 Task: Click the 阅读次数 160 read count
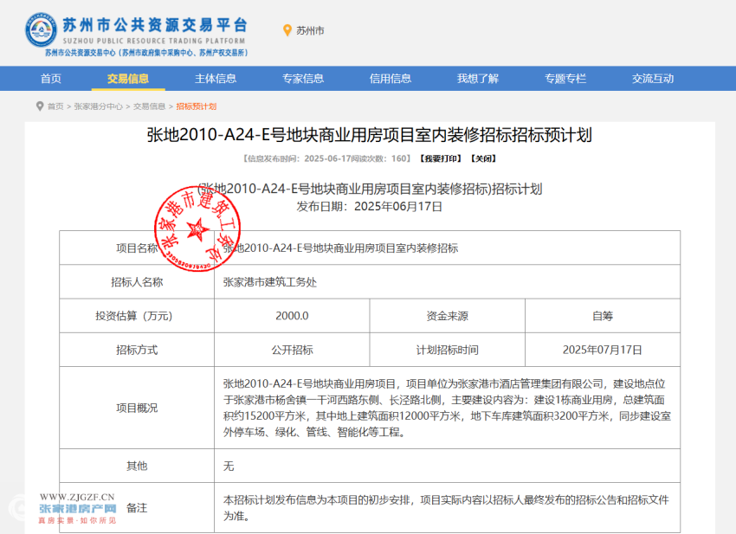[x=382, y=158]
